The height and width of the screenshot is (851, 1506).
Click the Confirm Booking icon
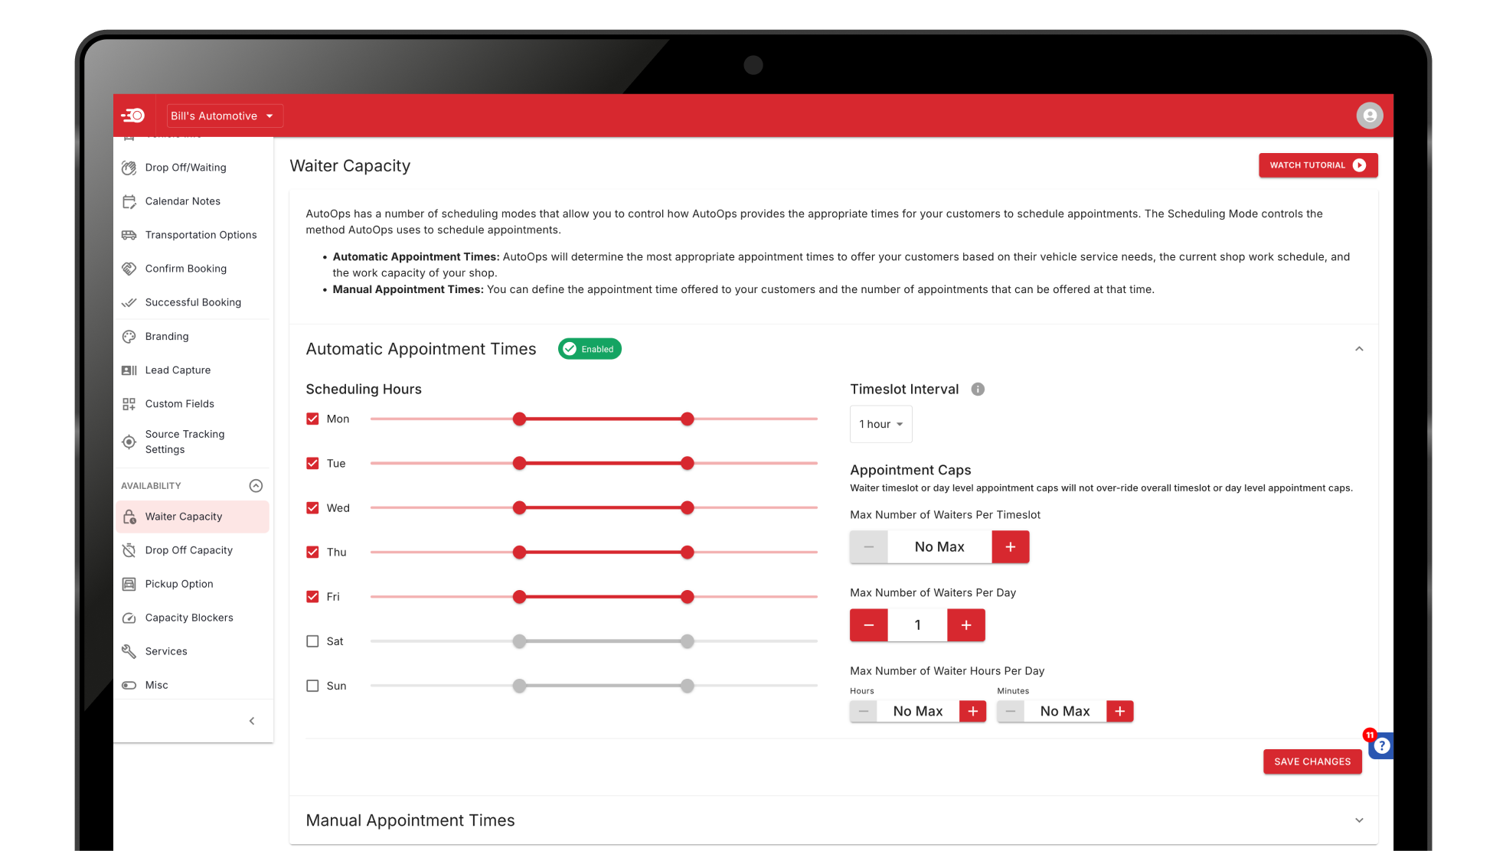click(129, 269)
